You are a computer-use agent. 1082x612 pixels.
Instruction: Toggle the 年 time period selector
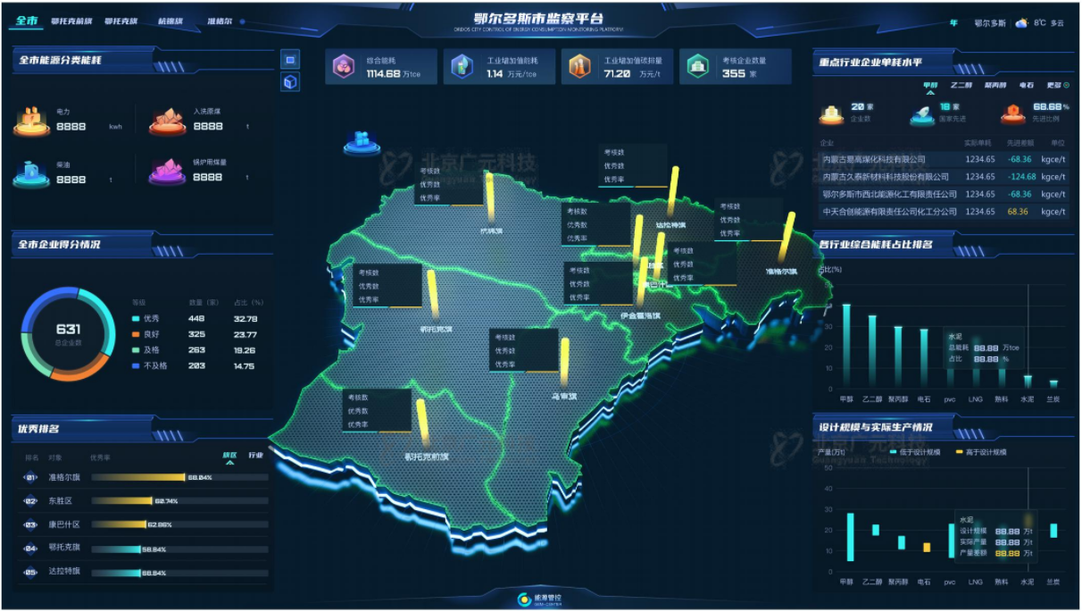coord(953,22)
